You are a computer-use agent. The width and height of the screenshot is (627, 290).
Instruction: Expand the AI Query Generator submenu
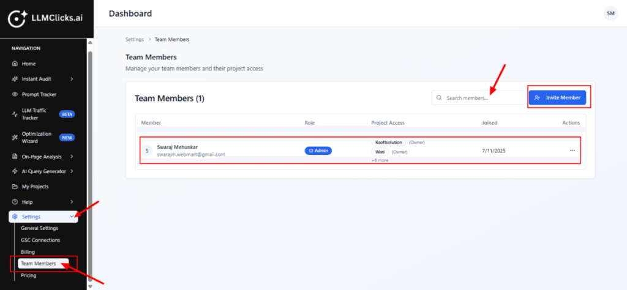[72, 171]
